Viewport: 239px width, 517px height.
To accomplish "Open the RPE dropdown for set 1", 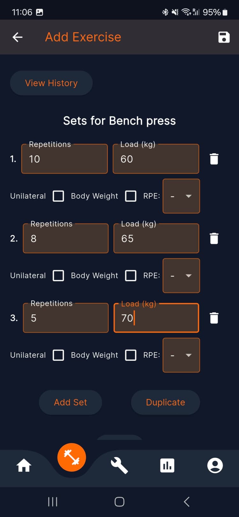I will pyautogui.click(x=181, y=196).
